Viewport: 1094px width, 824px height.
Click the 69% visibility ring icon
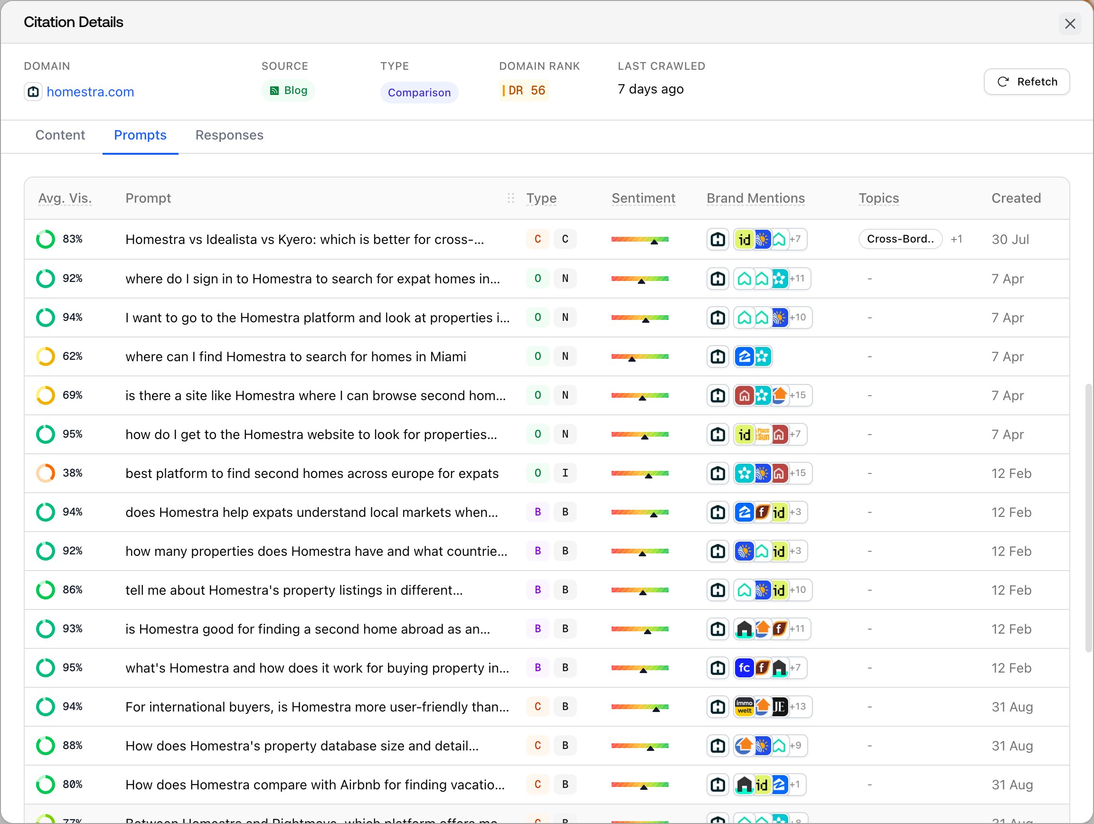point(46,395)
